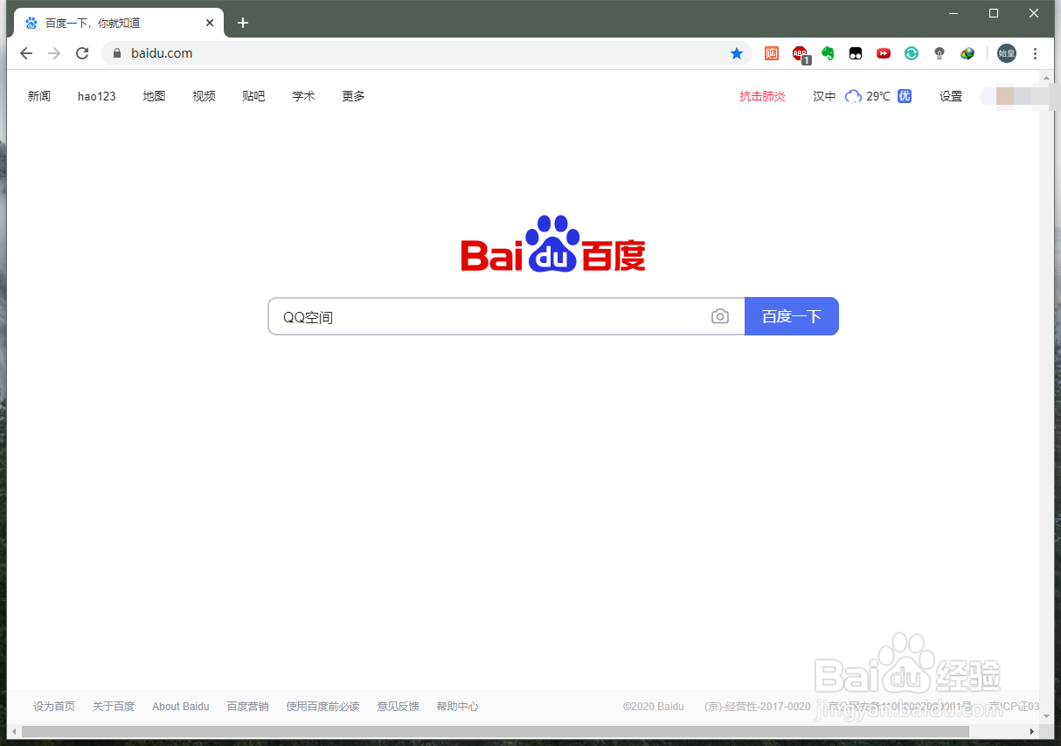This screenshot has width=1061, height=746.
Task: Search by image with camera icon
Action: coord(719,316)
